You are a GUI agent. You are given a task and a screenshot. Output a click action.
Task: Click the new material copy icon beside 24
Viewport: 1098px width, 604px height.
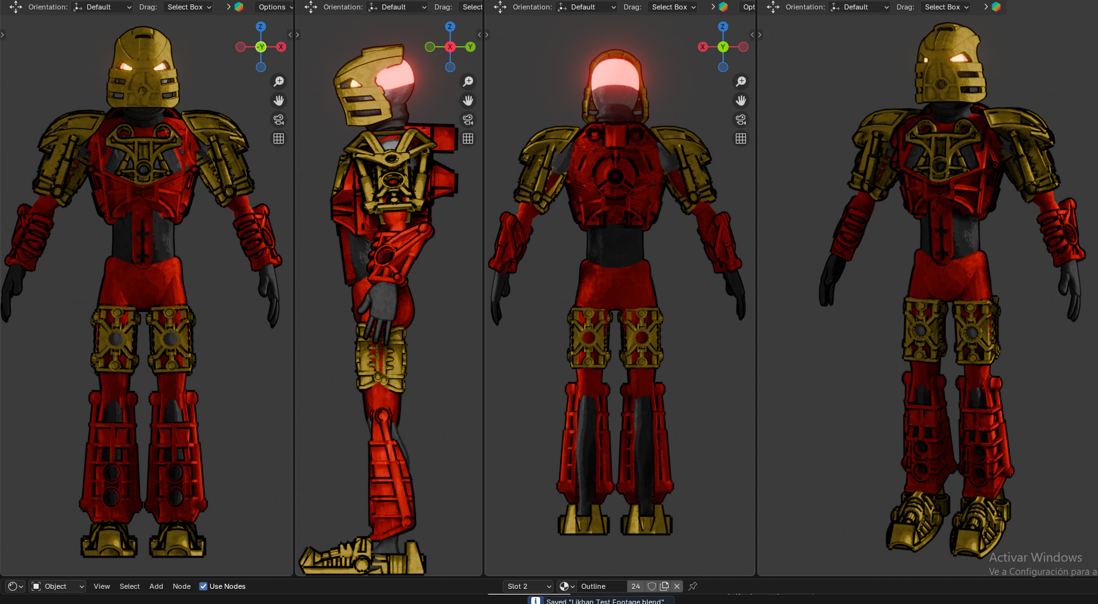pos(664,586)
